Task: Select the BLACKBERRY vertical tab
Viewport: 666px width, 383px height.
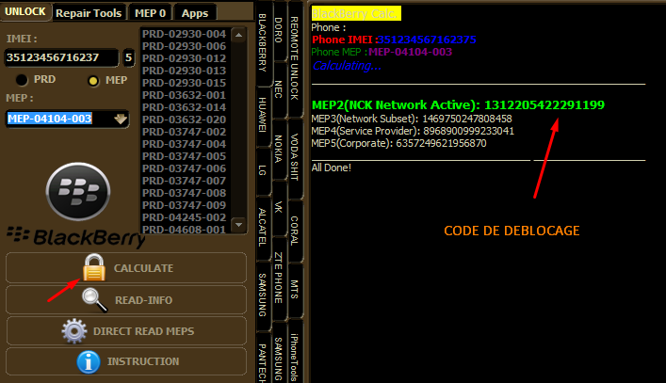Action: coord(263,43)
